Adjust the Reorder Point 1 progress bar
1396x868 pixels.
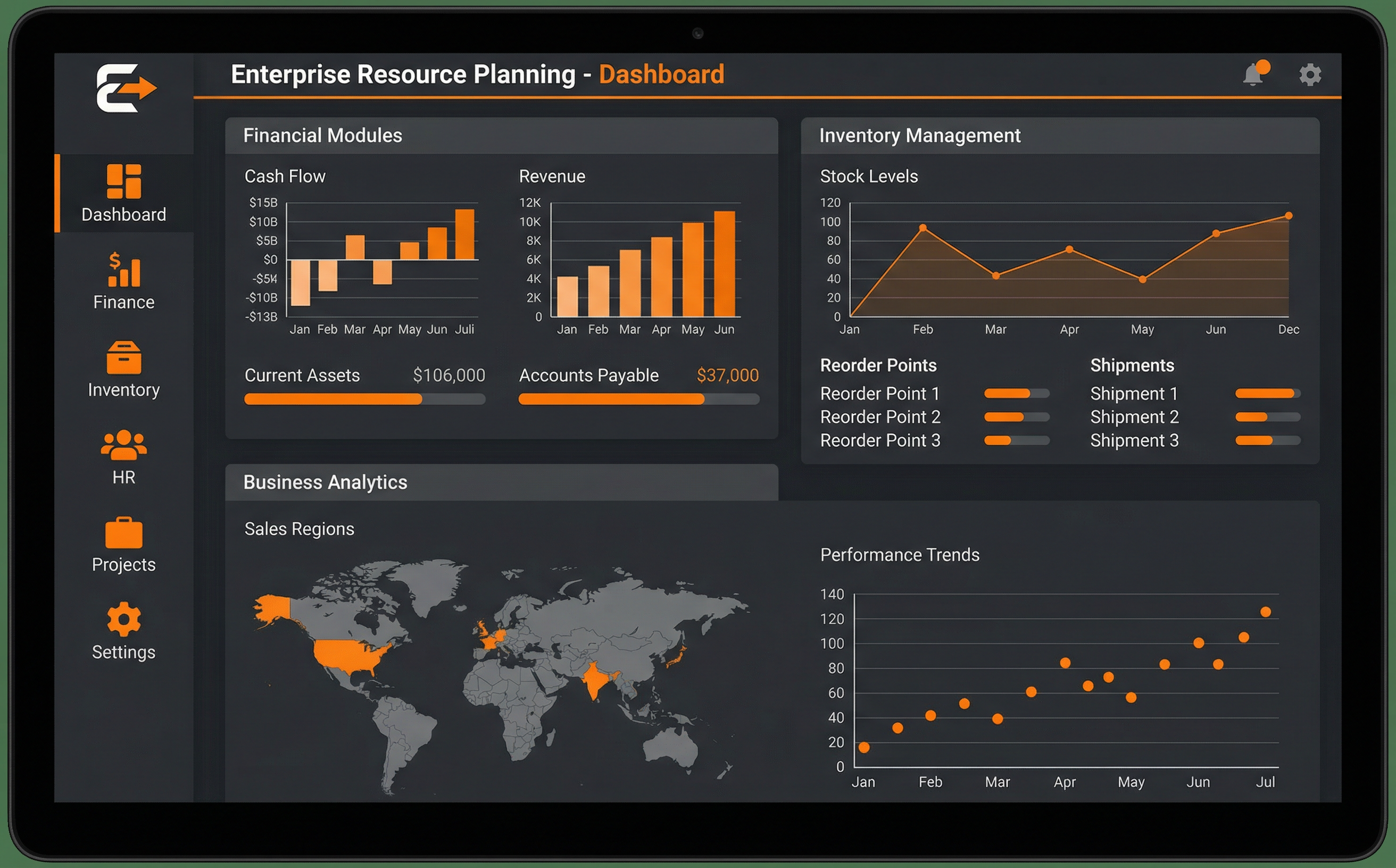[1017, 394]
